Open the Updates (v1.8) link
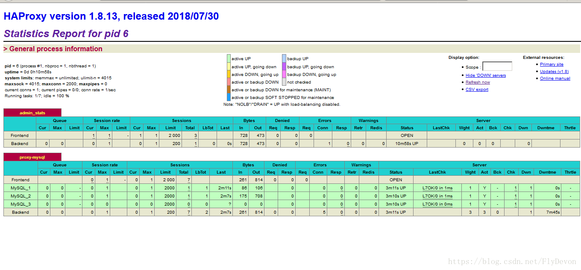581x270 pixels. 554,71
